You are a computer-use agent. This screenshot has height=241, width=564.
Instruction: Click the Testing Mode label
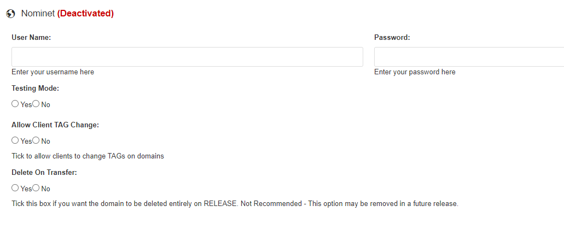(x=35, y=89)
